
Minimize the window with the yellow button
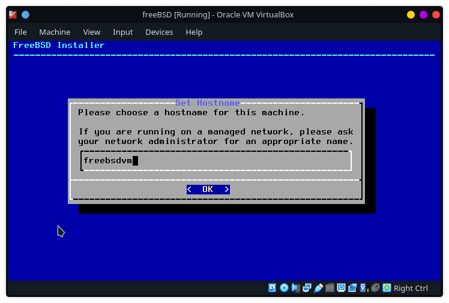(x=411, y=14)
